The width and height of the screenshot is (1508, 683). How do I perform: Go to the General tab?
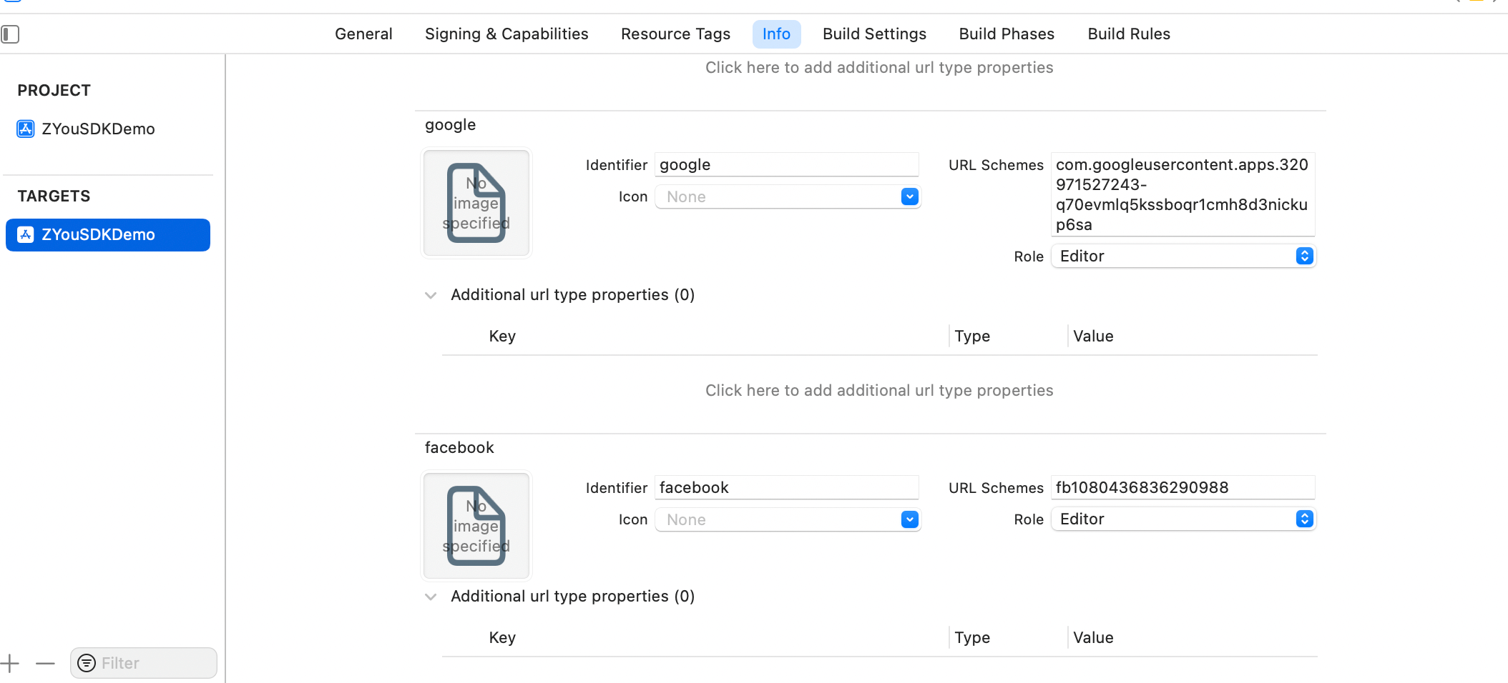tap(363, 34)
